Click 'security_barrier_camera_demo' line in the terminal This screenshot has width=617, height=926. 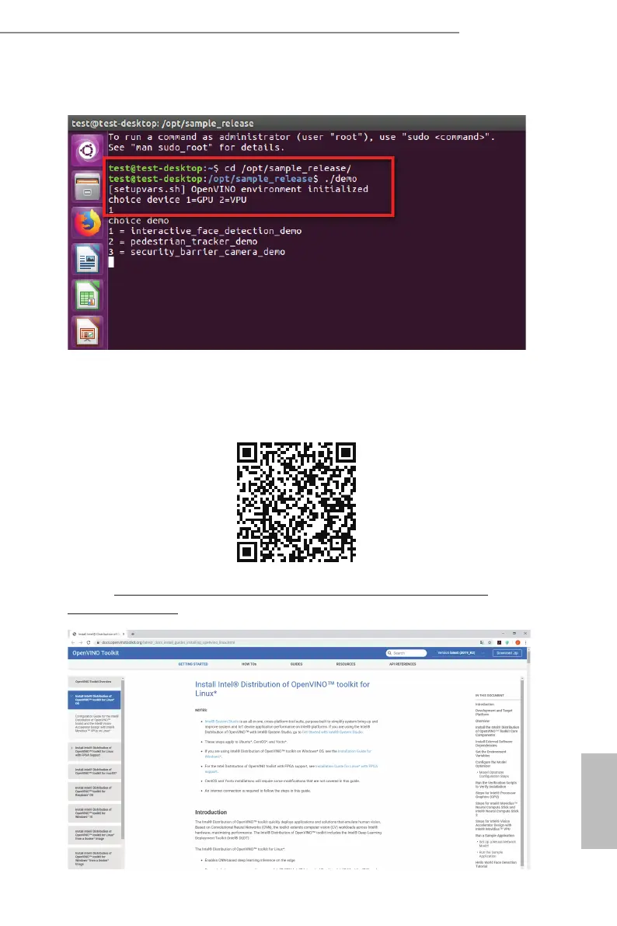coord(197,252)
